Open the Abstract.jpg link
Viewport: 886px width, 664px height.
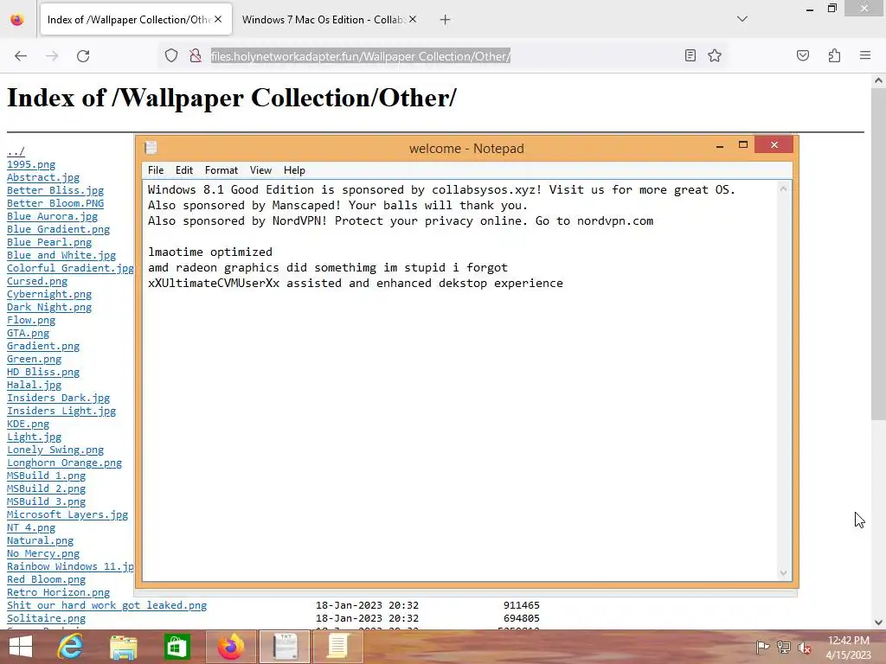pyautogui.click(x=43, y=177)
